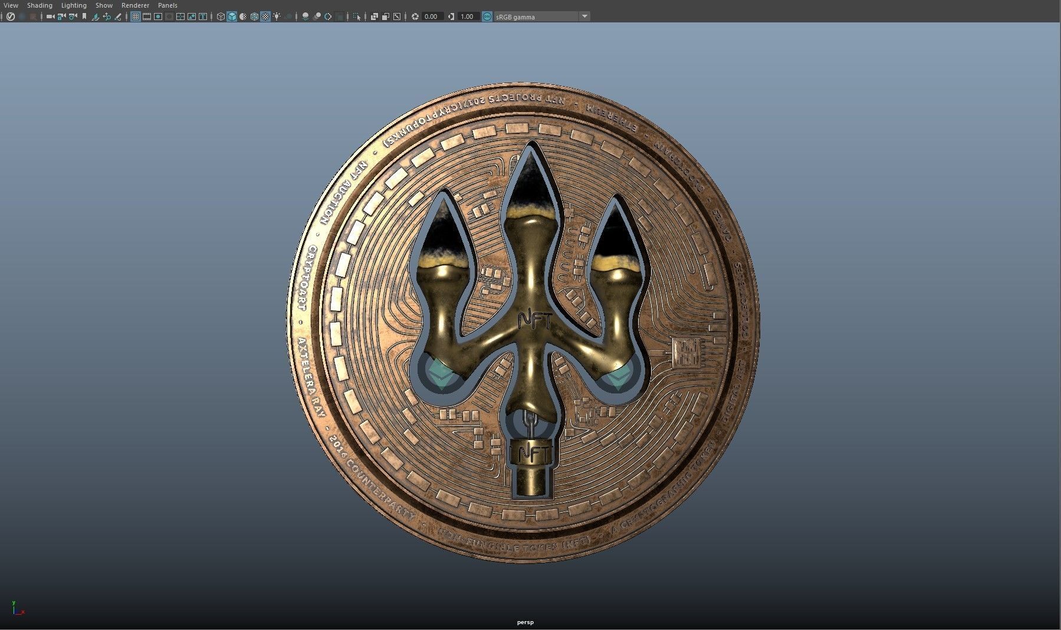Screen dimensions: 1061x630
Task: Click the Bookmarks icon
Action: 84,17
